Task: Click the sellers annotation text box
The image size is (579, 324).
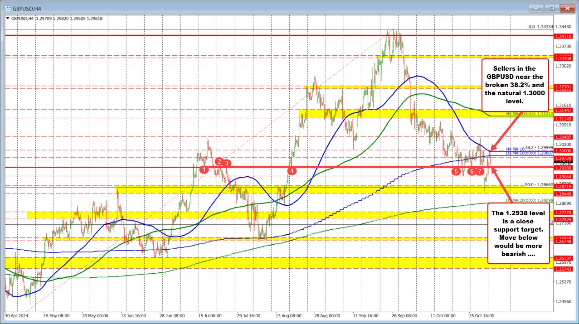Action: (x=515, y=85)
